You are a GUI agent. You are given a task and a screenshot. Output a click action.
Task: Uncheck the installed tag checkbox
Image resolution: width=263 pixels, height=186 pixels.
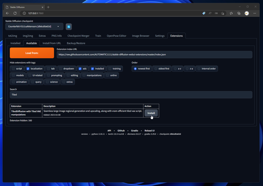[x=92, y=69]
